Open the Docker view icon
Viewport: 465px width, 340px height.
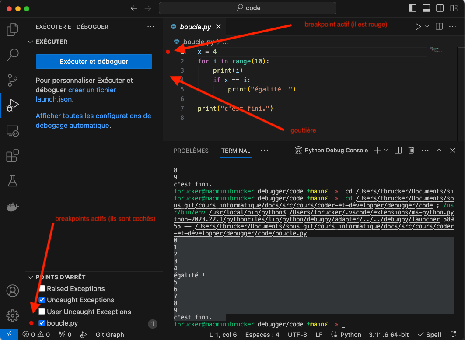tap(13, 207)
